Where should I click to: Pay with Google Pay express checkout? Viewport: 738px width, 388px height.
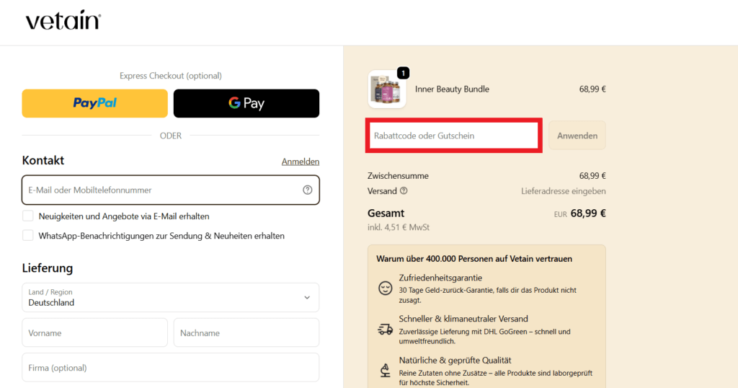pyautogui.click(x=246, y=103)
